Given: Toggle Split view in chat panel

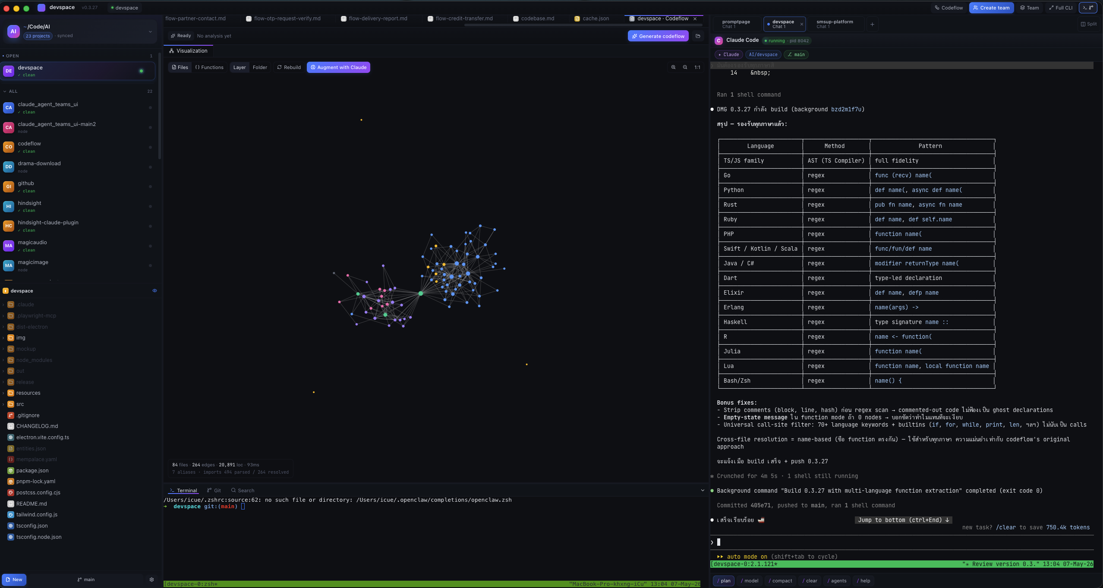Looking at the screenshot, I should 1089,24.
